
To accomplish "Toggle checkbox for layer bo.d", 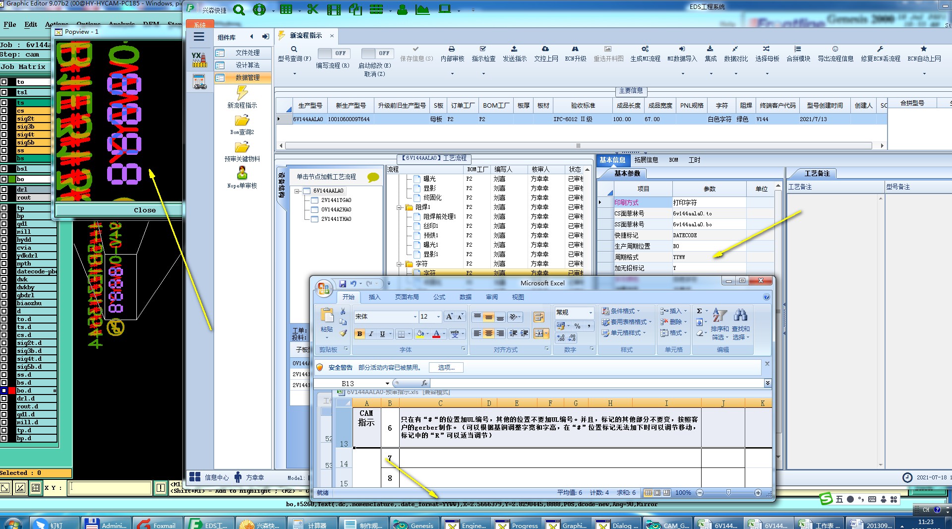I will click(4, 391).
